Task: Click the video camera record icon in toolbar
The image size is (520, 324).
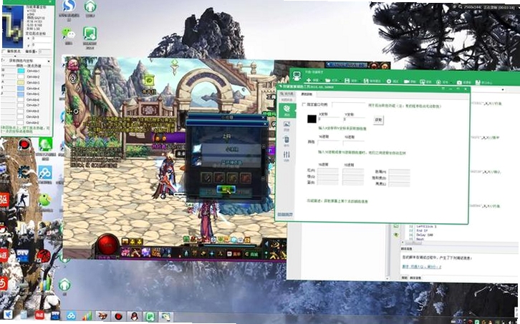Action: click(x=407, y=81)
